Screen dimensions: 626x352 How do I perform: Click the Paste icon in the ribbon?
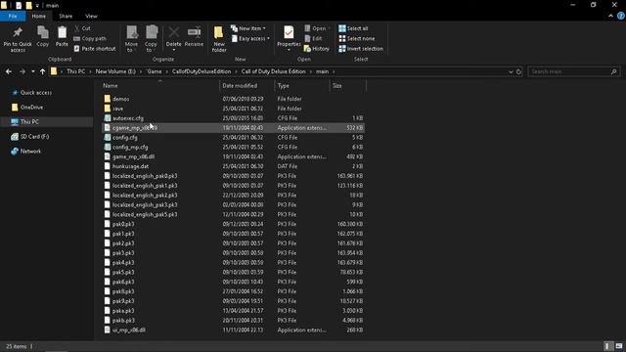[x=62, y=32]
